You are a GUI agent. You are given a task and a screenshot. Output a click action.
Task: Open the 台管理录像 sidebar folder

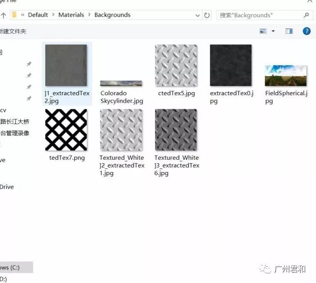pyautogui.click(x=14, y=133)
